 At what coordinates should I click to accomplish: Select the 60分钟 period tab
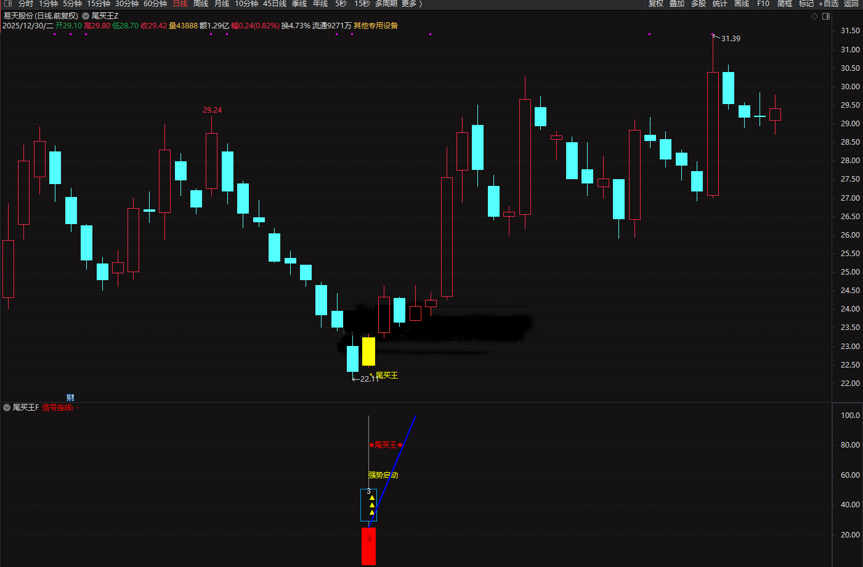point(155,4)
